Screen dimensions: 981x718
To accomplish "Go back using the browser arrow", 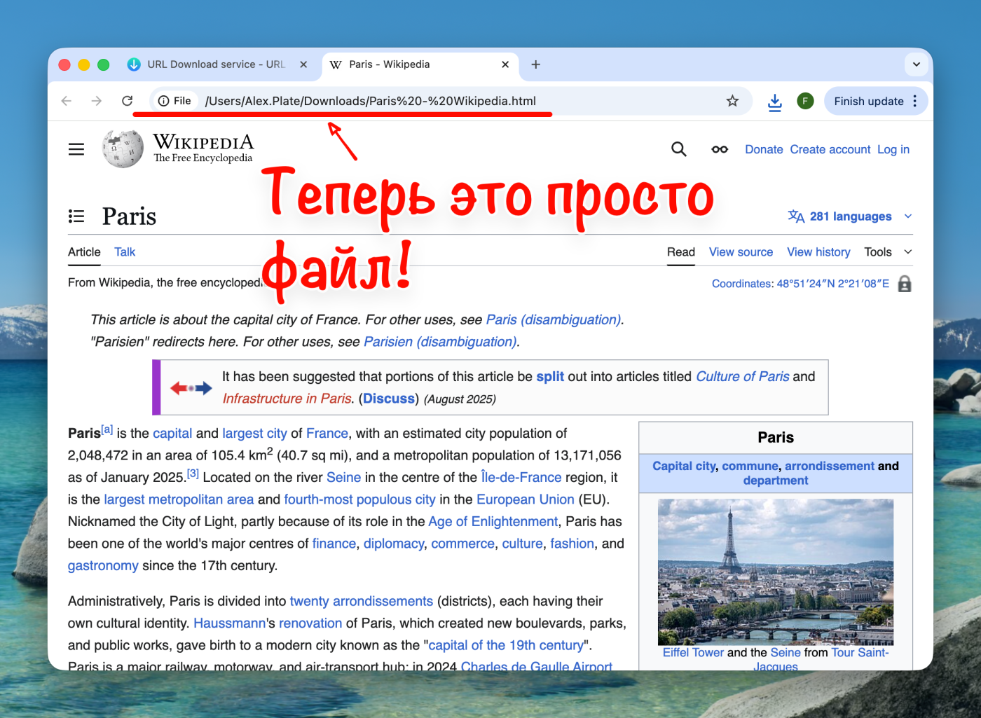I will click(66, 100).
